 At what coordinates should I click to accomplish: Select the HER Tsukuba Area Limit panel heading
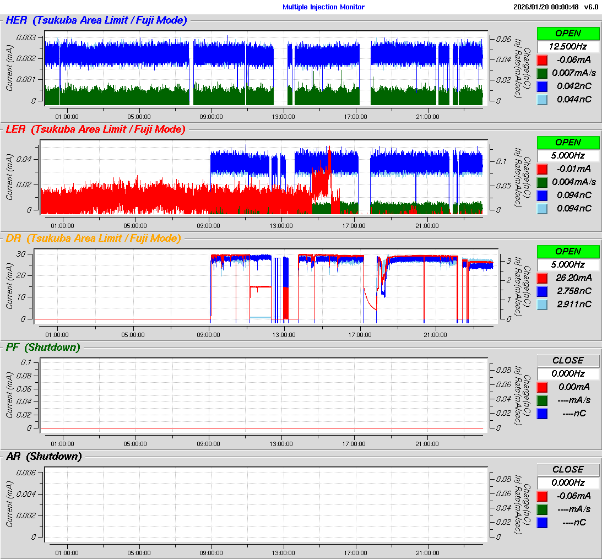coord(96,20)
